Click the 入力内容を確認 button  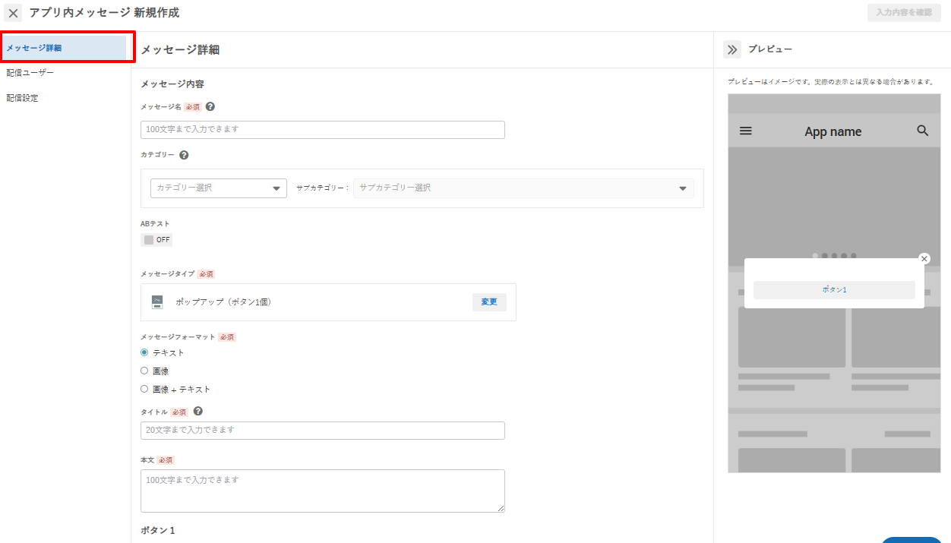click(x=904, y=13)
